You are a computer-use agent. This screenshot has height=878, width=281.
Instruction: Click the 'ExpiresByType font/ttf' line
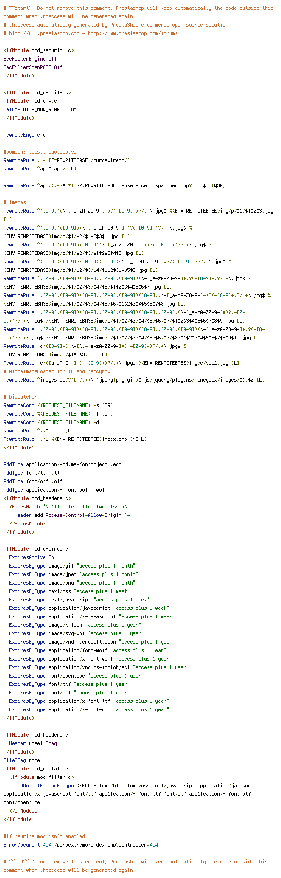[x=69, y=684]
